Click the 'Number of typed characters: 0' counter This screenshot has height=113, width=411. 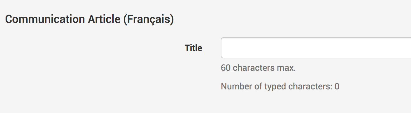coord(280,86)
